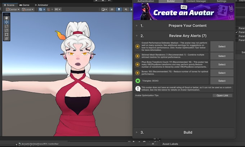Image resolution: width=245 pixels, height=147 pixels.
Task: Toggle grid snapping icon
Action: pos(49,9)
